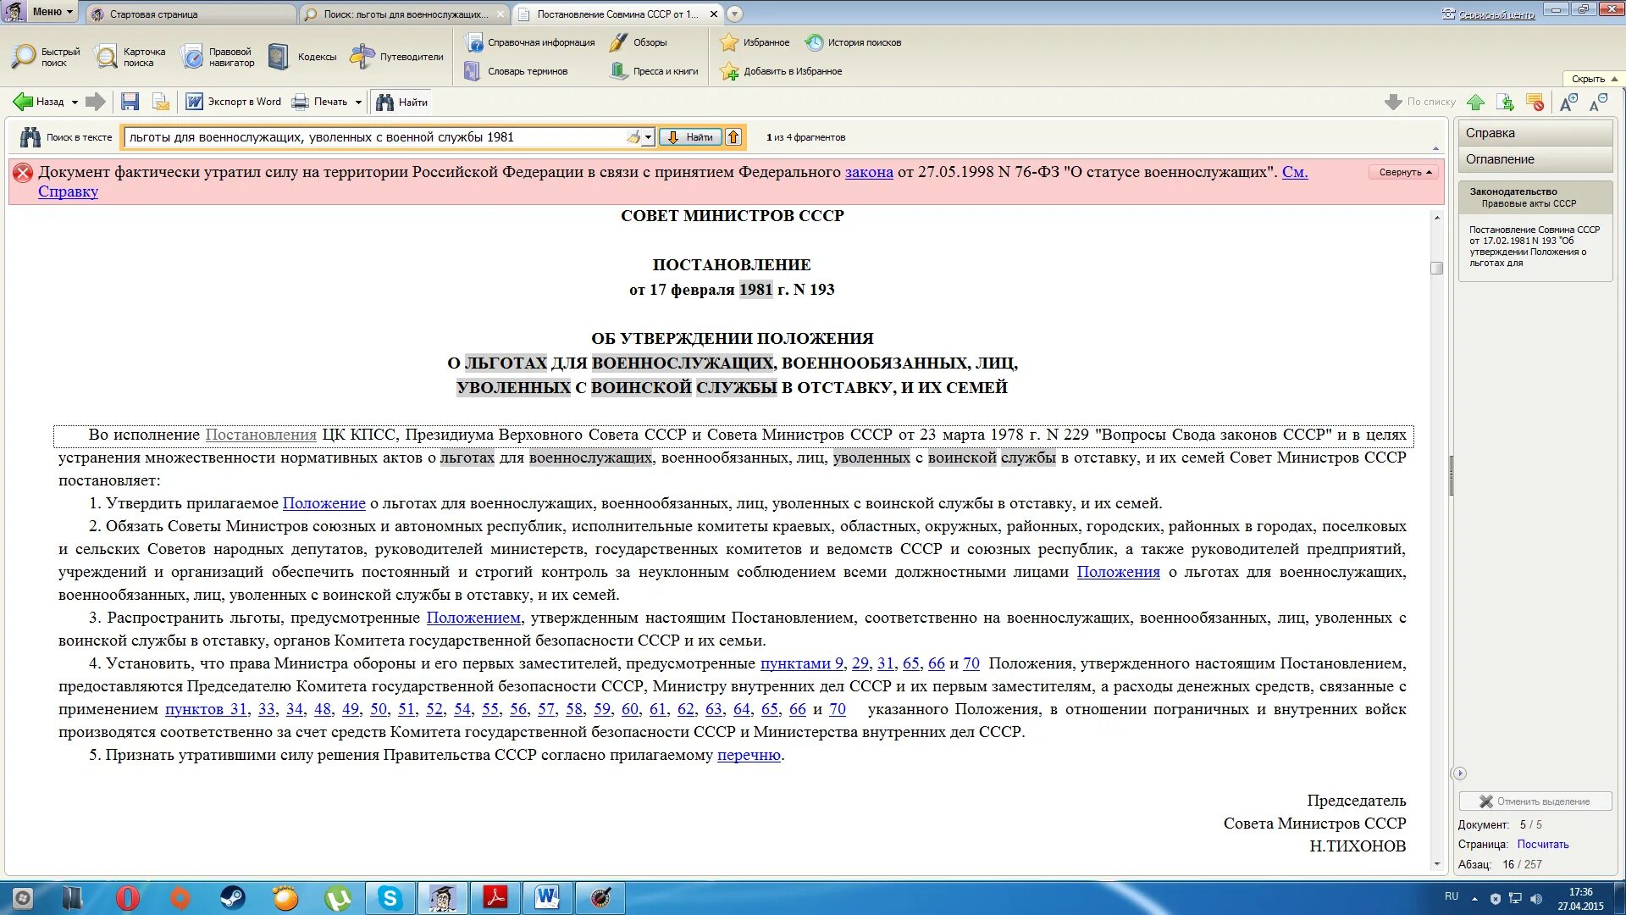Click the gray forward arrow
Image resolution: width=1626 pixels, height=915 pixels.
tap(96, 102)
